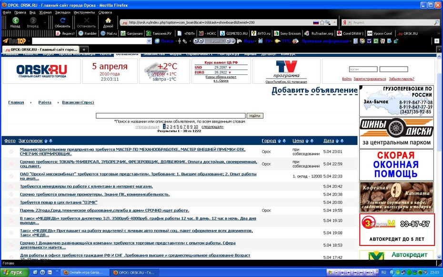The height and width of the screenshot is (277, 443).
Task: Click the ORSK.RU site logo
Action: pos(41,71)
